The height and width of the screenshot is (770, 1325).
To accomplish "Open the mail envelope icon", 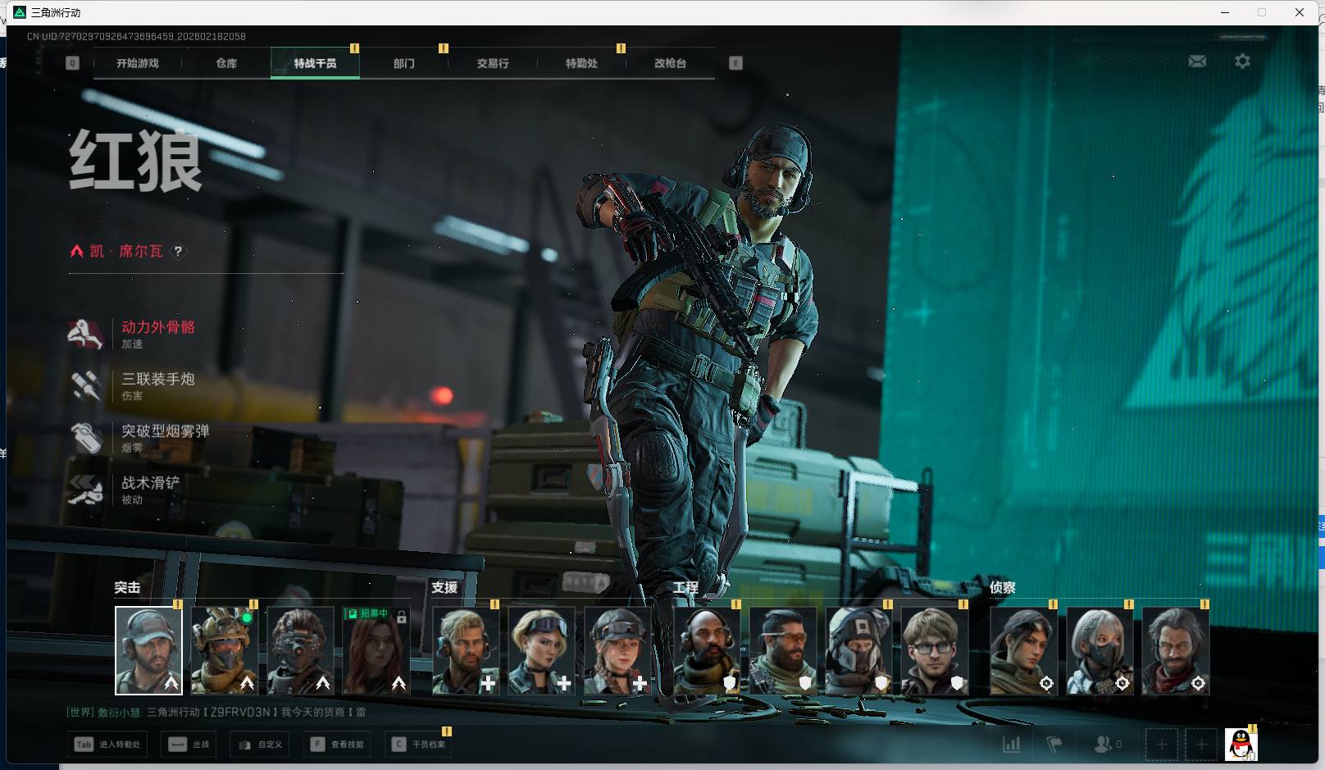I will coord(1197,62).
